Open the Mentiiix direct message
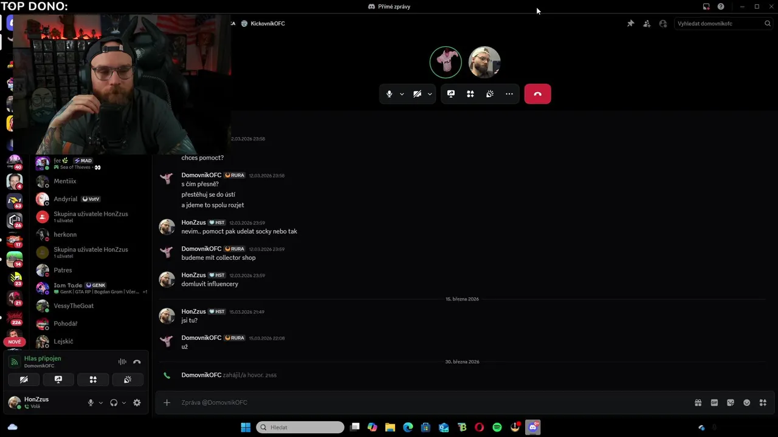778x437 pixels. coord(91,181)
